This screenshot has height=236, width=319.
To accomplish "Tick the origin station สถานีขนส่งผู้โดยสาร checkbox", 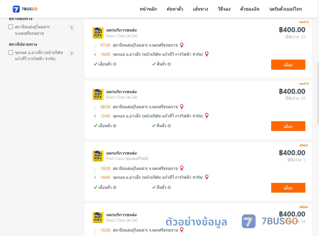I will (11, 27).
